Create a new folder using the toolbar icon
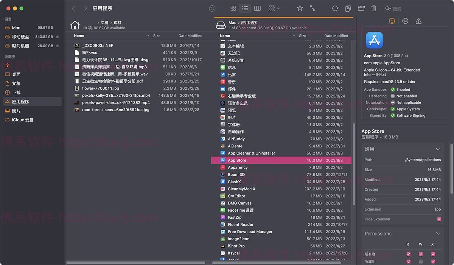This screenshot has width=454, height=265. [361, 8]
